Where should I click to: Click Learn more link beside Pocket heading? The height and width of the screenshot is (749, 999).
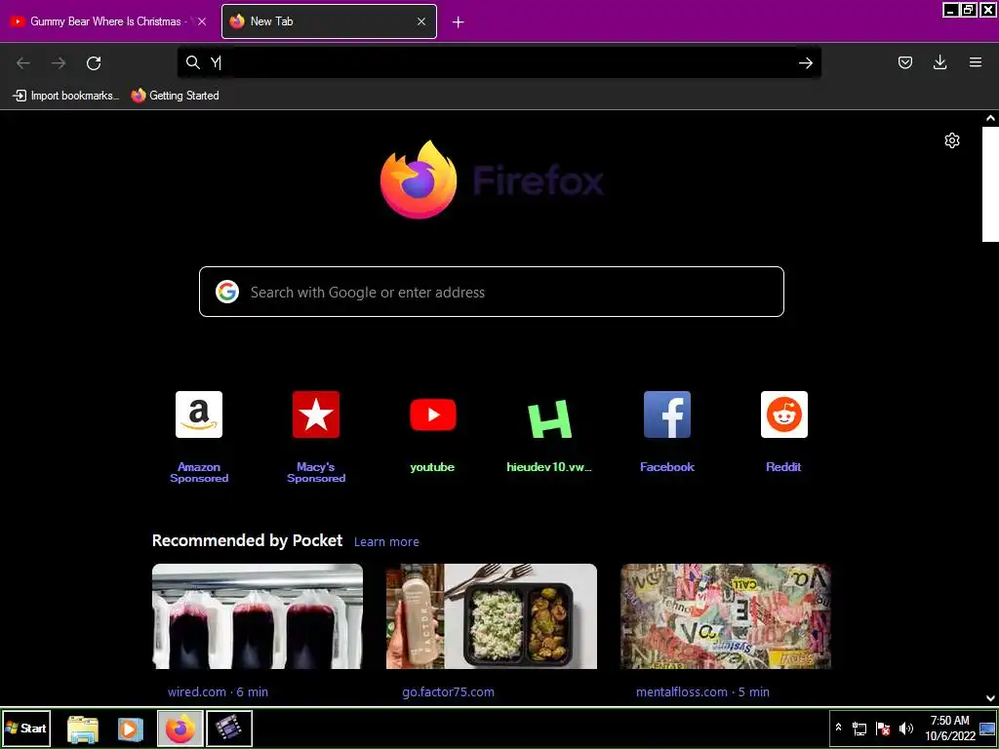pos(386,542)
